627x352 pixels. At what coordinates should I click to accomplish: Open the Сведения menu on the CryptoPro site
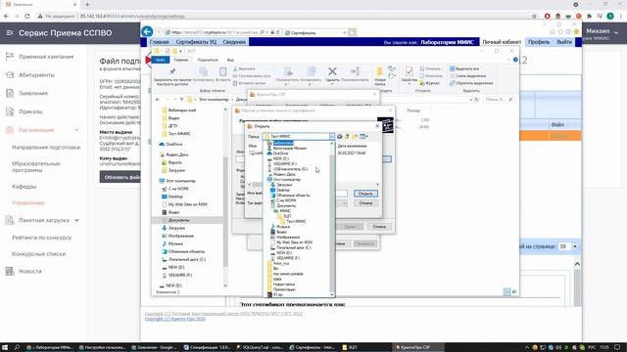click(234, 42)
